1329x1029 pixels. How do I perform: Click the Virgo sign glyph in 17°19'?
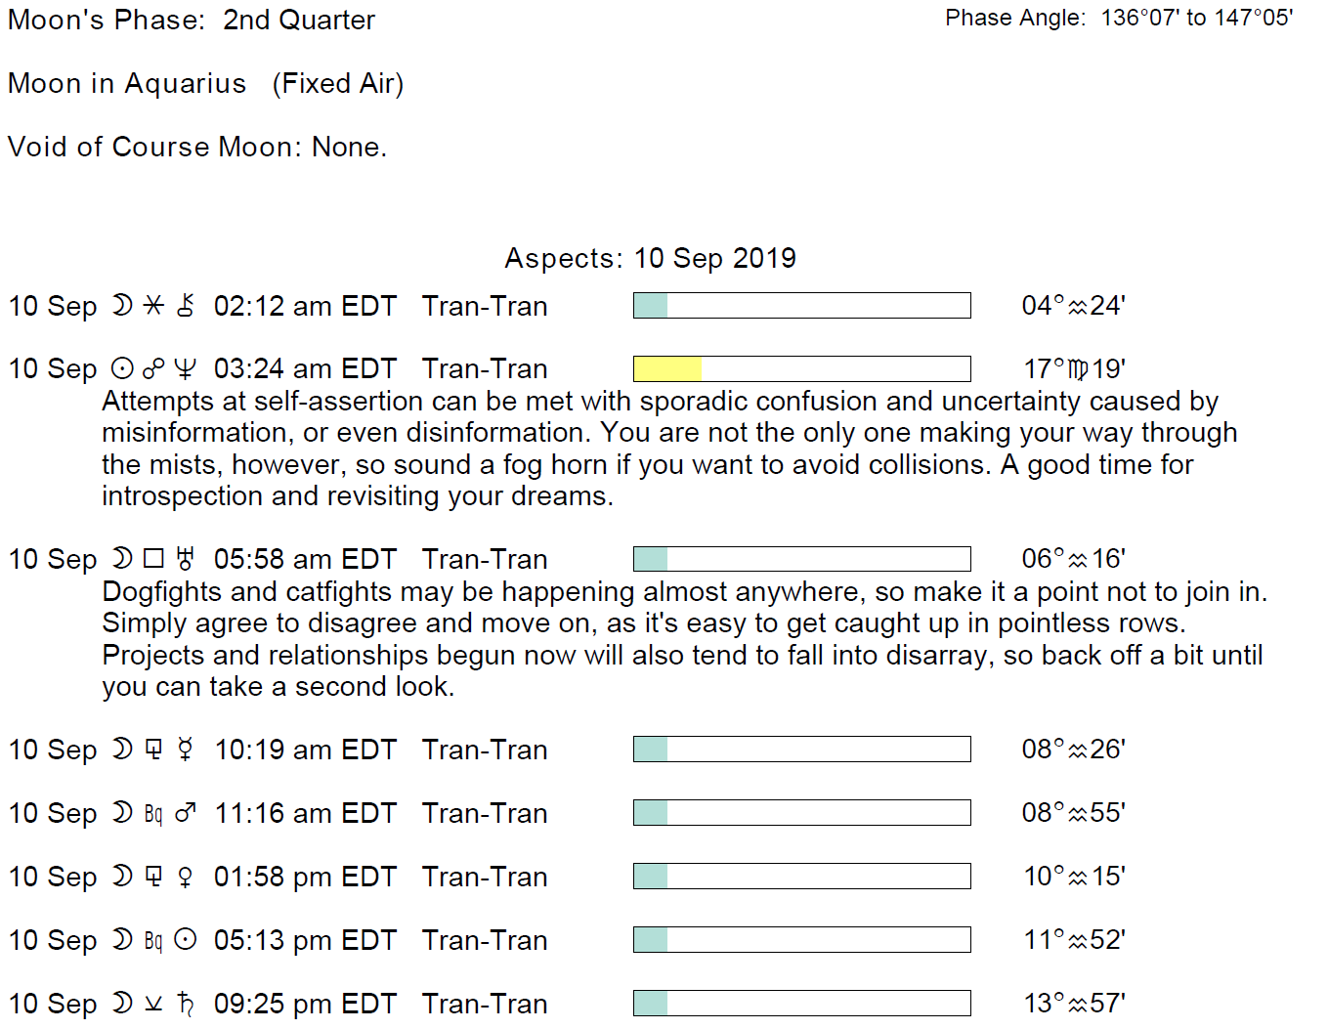click(x=1078, y=369)
